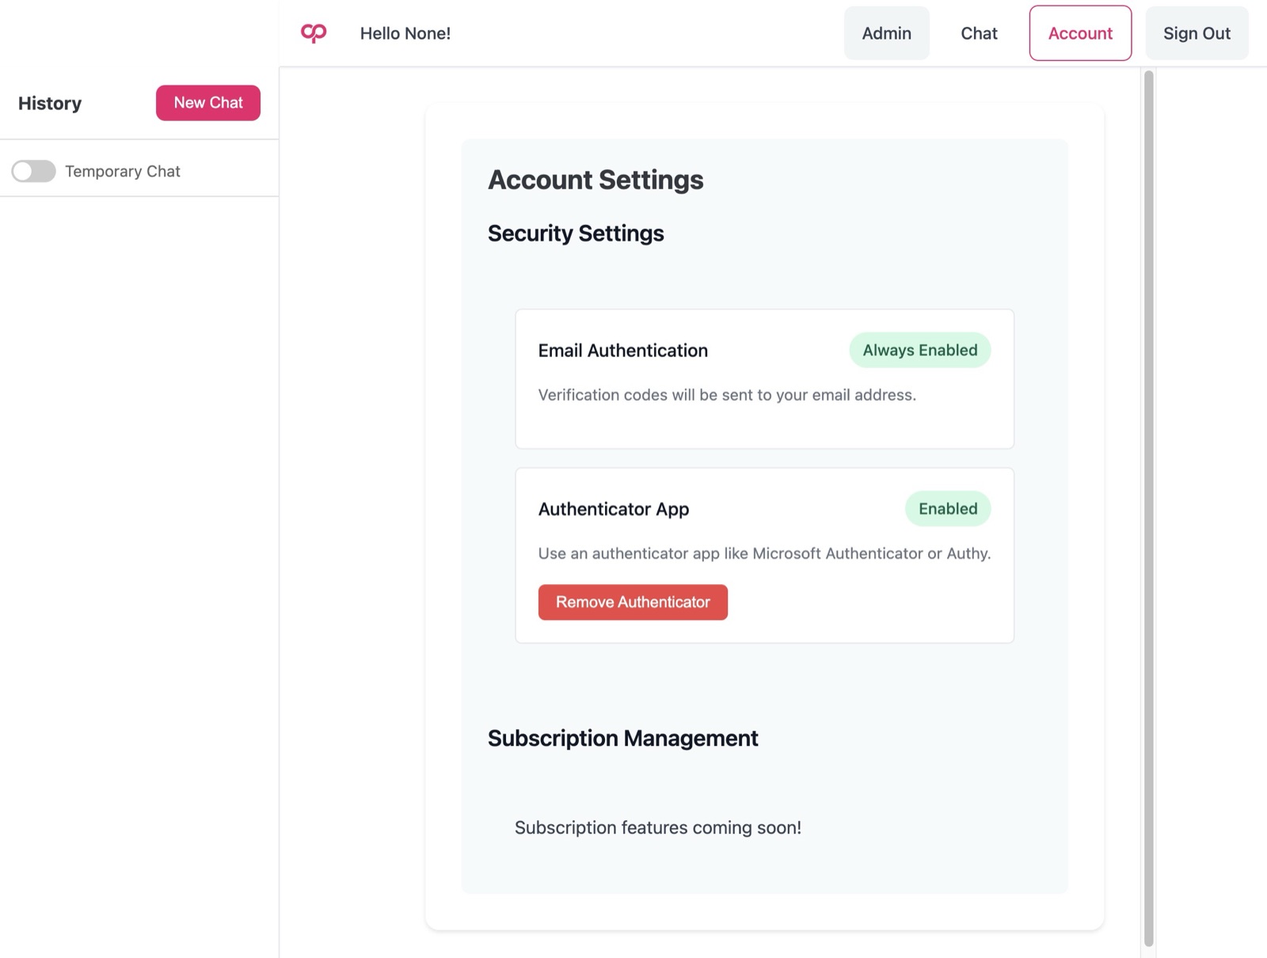Click the Temporary Chat label text
The height and width of the screenshot is (958, 1267).
(x=123, y=171)
